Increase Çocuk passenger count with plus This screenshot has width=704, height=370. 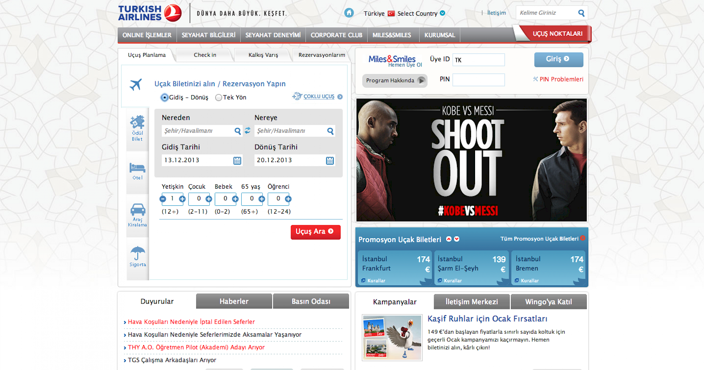209,199
